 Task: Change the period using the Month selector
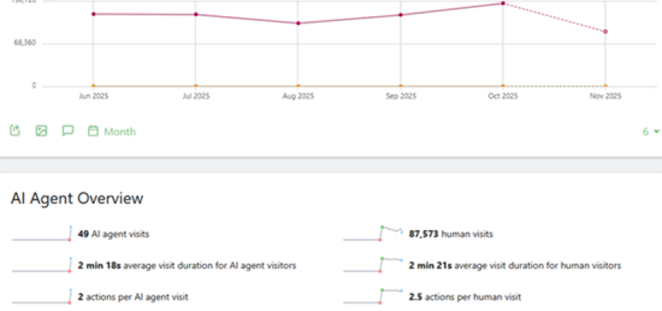tap(120, 131)
